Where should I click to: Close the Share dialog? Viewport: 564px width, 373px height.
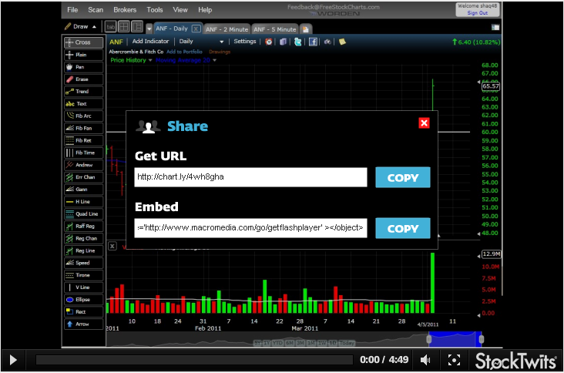point(424,123)
